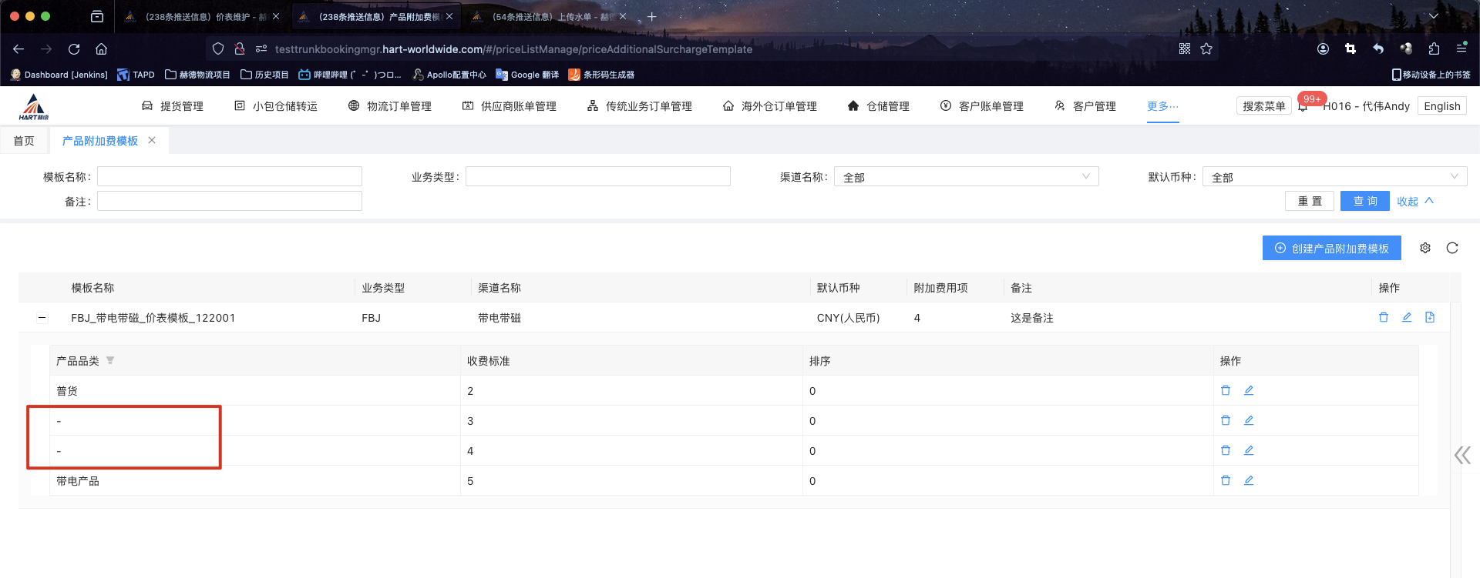
Task: Collapse the search filters via 收起
Action: point(1414,201)
